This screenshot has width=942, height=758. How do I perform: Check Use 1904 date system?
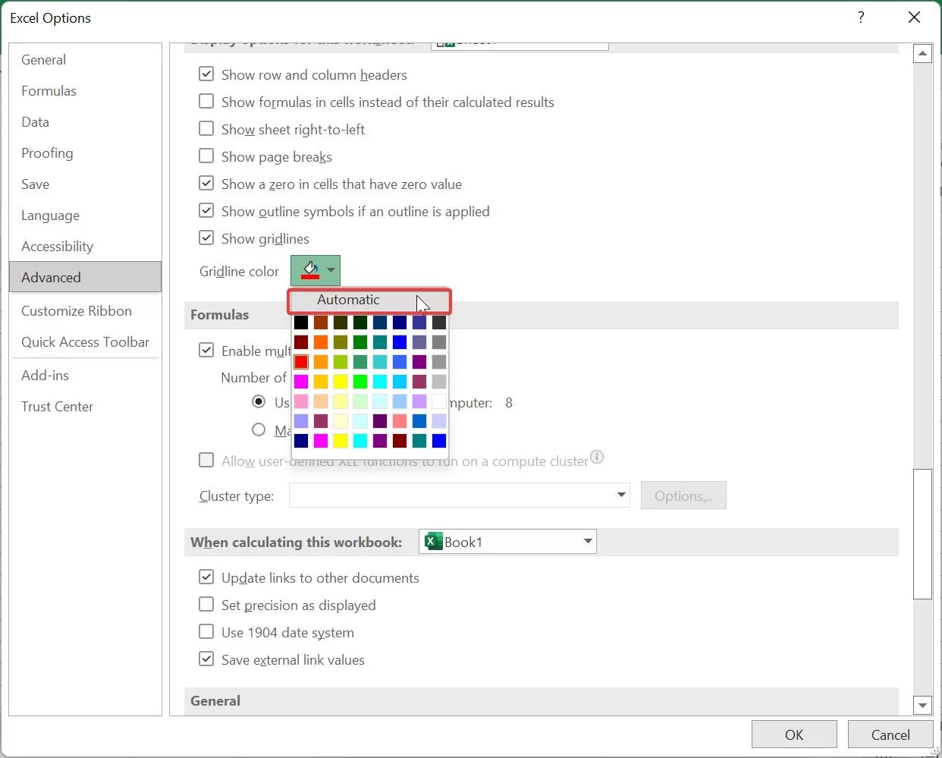(206, 631)
